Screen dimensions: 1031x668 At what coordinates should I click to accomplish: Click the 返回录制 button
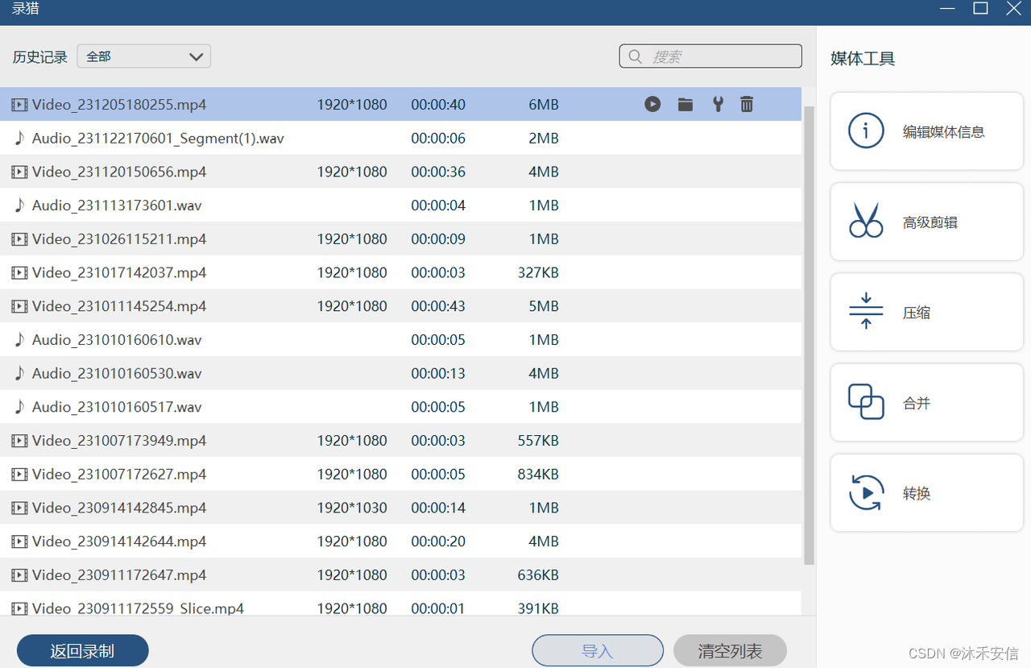pos(82,651)
